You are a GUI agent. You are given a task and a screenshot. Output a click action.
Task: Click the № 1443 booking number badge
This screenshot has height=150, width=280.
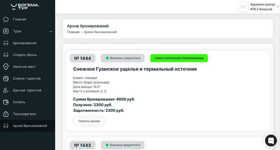pyautogui.click(x=83, y=145)
